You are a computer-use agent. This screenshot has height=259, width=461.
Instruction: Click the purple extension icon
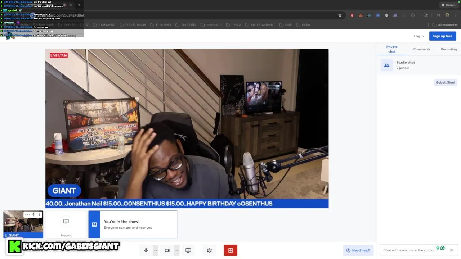click(x=395, y=15)
